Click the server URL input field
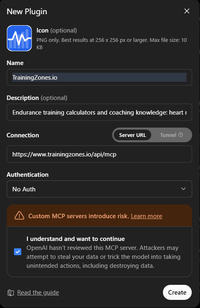 (99, 154)
